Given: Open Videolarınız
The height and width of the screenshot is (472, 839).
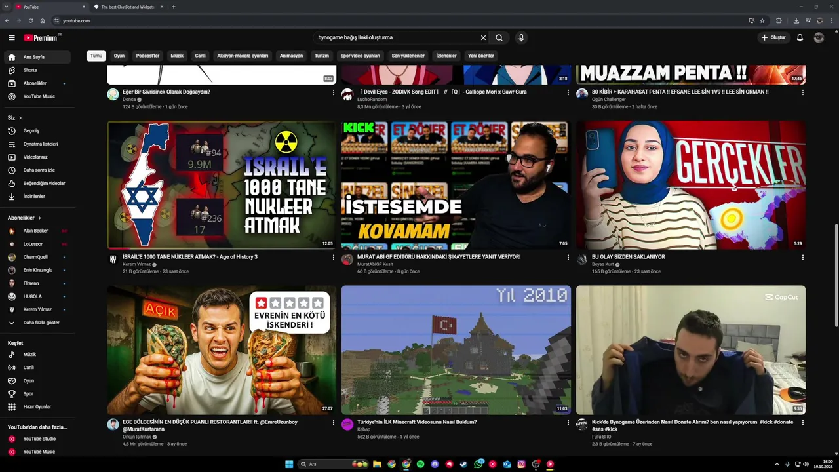Looking at the screenshot, I should pos(38,157).
